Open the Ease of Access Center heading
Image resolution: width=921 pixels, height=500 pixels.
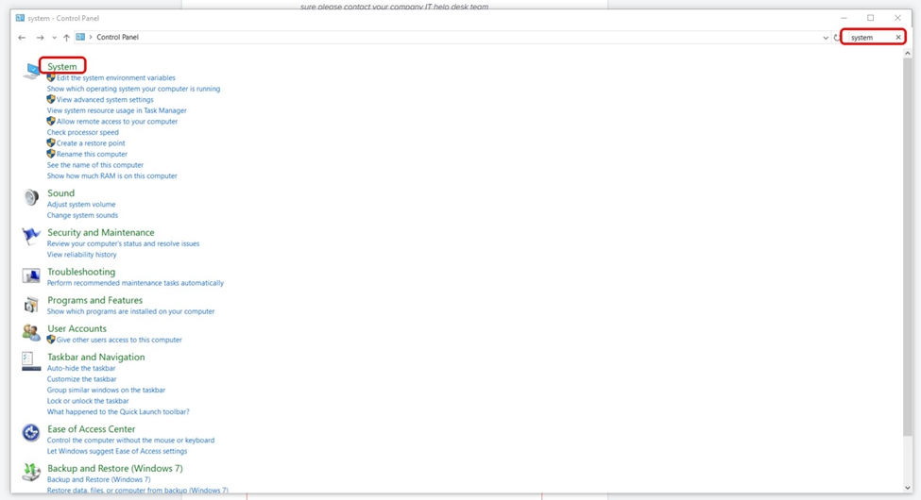tap(92, 429)
